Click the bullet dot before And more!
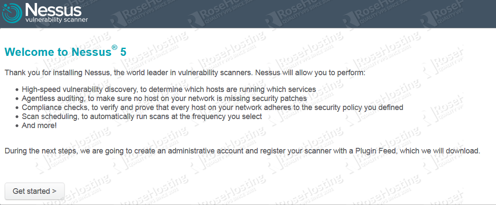The width and height of the screenshot is (496, 205). click(17, 126)
